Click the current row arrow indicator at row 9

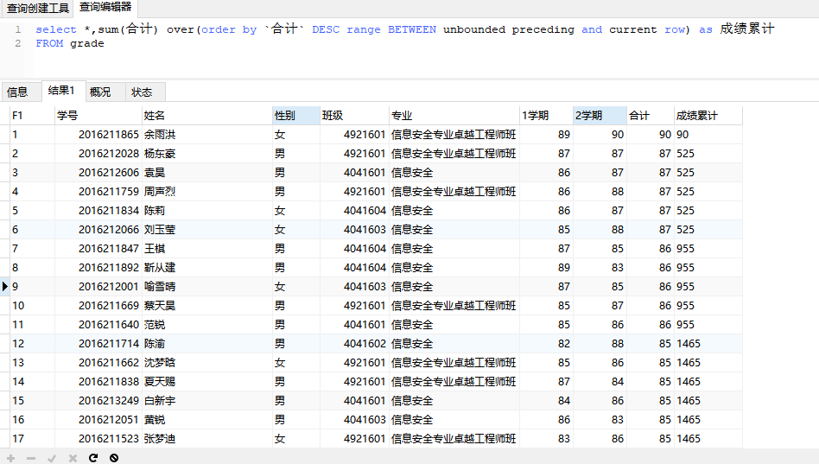5,286
